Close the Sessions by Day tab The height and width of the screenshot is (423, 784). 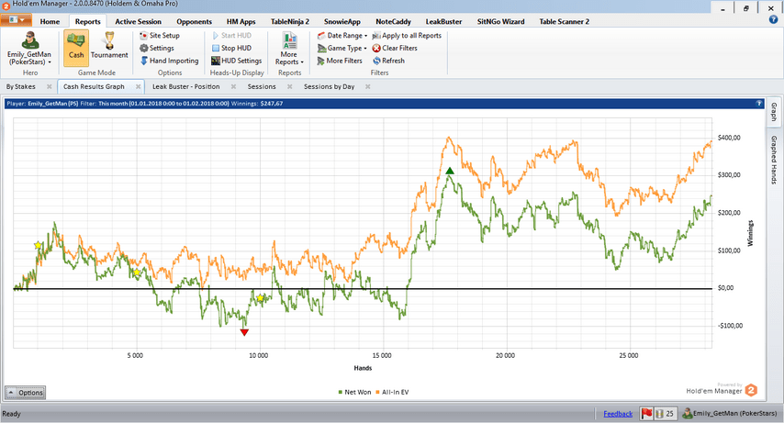(367, 86)
